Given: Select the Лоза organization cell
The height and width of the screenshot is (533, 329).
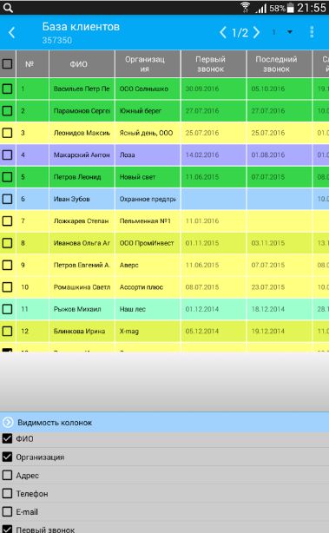Looking at the screenshot, I should tap(148, 155).
